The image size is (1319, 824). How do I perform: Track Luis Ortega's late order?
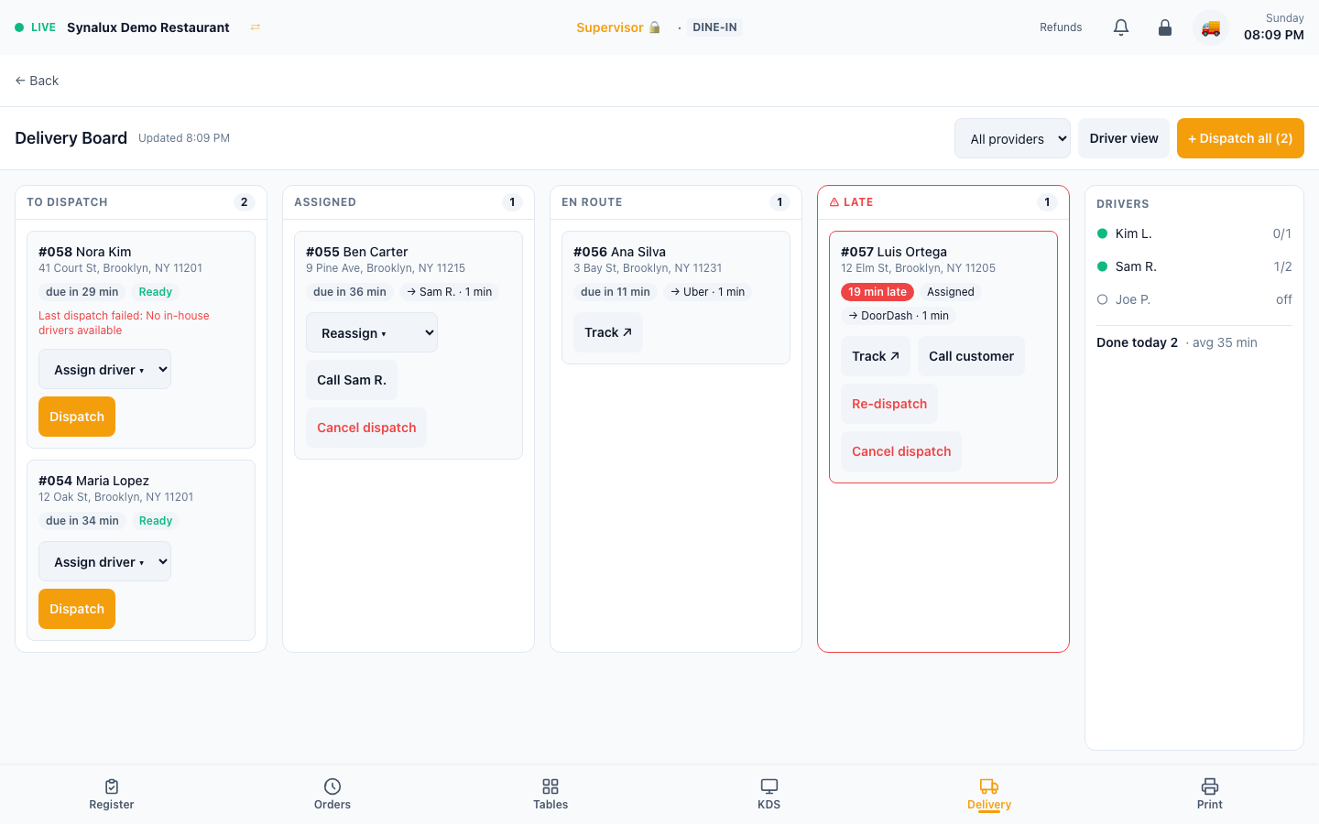pos(876,356)
